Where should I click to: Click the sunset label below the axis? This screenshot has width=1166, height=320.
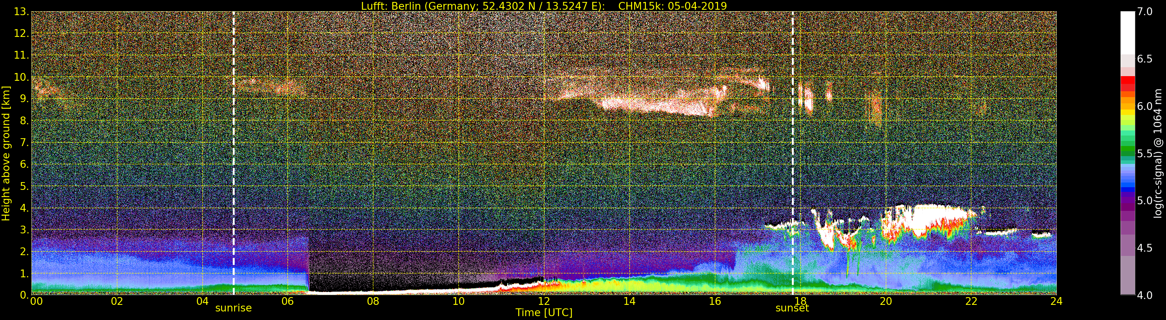[x=792, y=308]
